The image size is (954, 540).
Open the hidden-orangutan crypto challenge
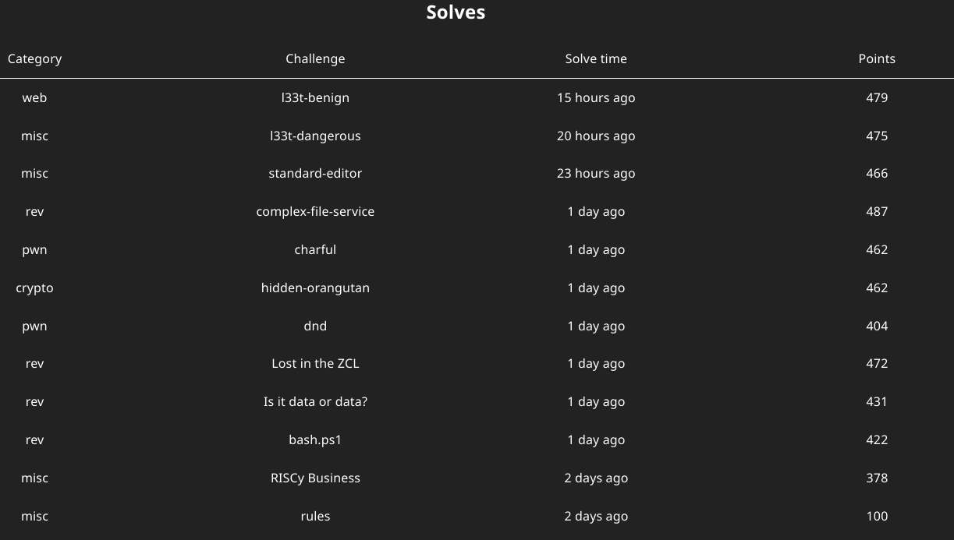pos(315,288)
